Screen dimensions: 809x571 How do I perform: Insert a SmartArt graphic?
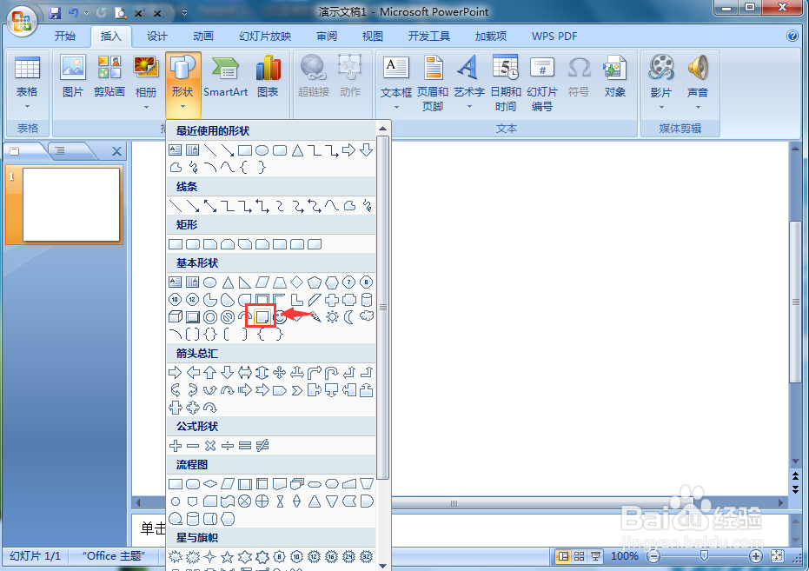[x=225, y=76]
